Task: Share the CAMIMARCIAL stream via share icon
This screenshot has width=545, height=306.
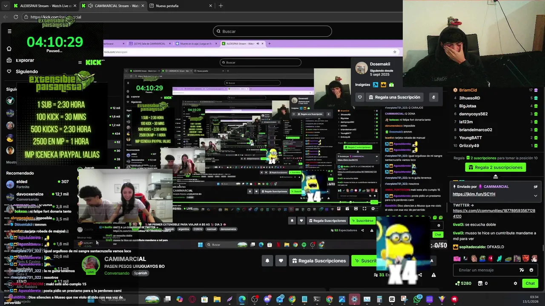Action: tap(420, 275)
